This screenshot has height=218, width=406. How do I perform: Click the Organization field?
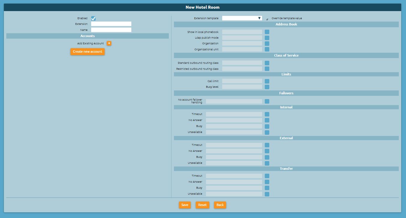click(x=242, y=43)
